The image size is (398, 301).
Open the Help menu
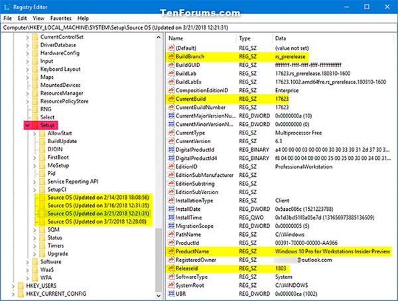click(x=83, y=19)
